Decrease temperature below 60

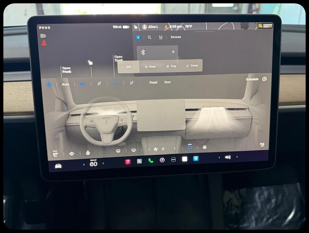(x=84, y=164)
